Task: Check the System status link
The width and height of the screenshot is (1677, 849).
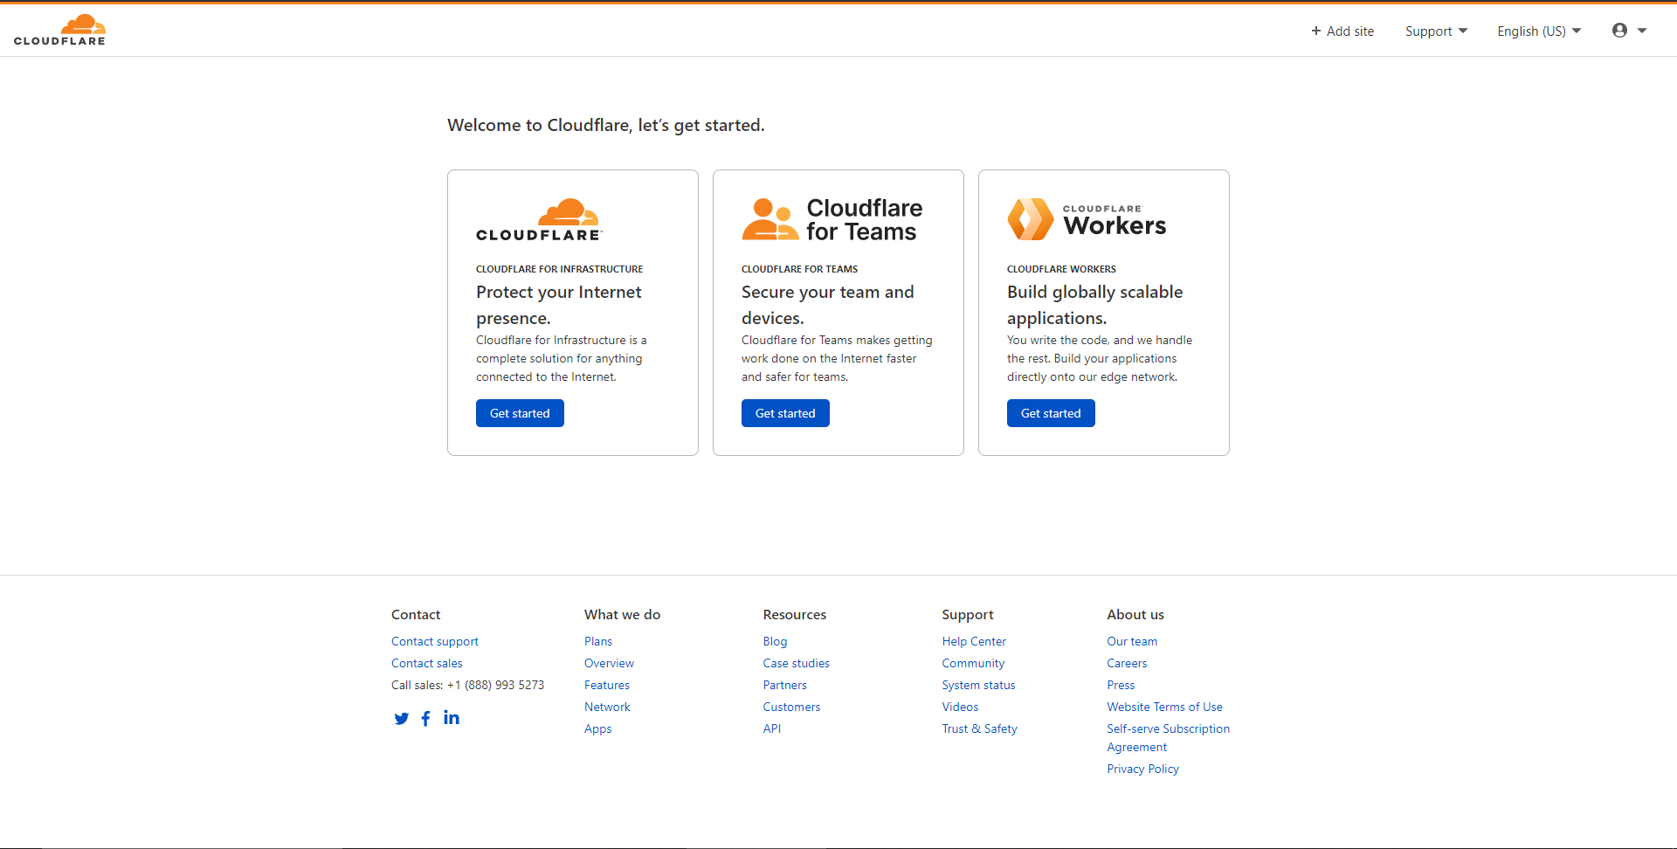Action: coord(978,685)
